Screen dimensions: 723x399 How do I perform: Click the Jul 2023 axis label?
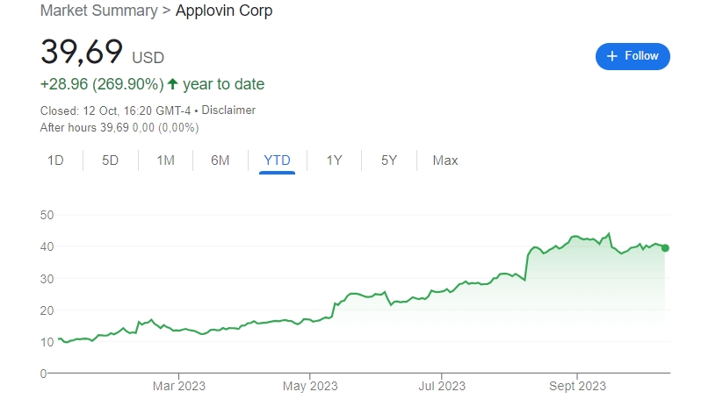point(441,385)
